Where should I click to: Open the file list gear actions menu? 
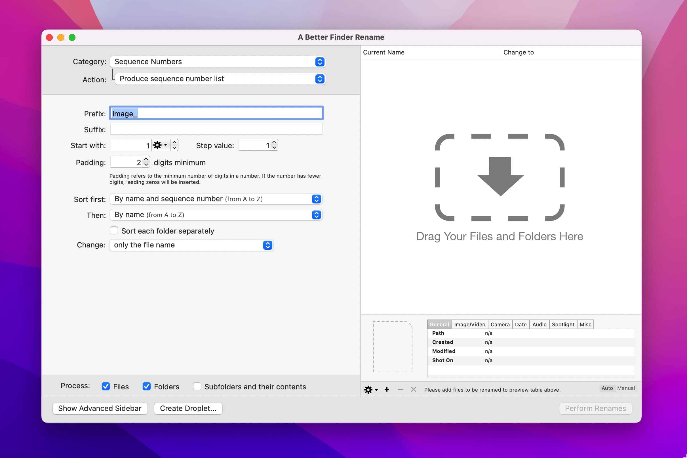coord(371,390)
